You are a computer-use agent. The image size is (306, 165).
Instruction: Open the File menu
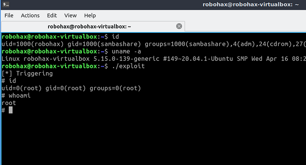(x=9, y=15)
